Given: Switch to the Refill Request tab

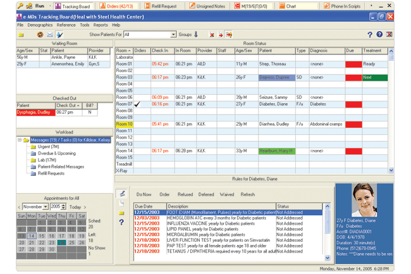Looking at the screenshot, I should pyautogui.click(x=161, y=6).
